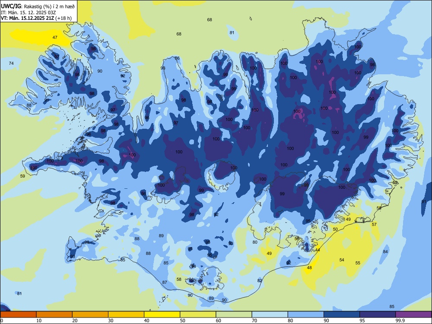Click the '80' humidity value on the map
Viewport: 432px width, 324px height.
255,242
